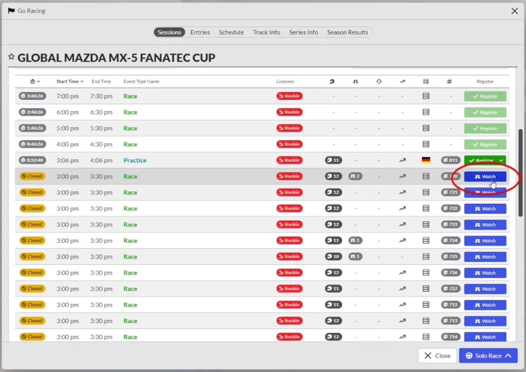This screenshot has width=526, height=372.
Task: Click the Close button at the bottom
Action: click(437, 356)
